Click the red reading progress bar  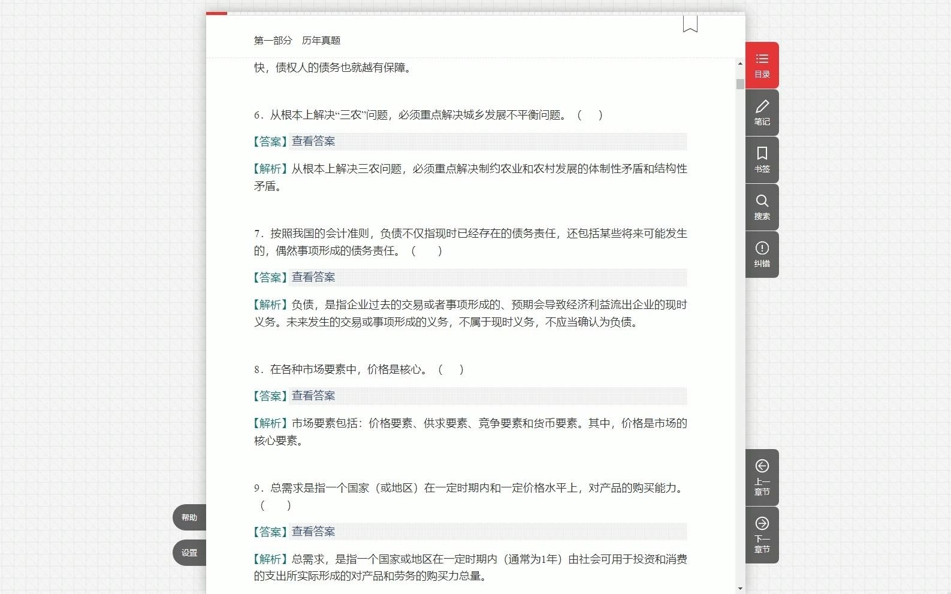pyautogui.click(x=216, y=13)
